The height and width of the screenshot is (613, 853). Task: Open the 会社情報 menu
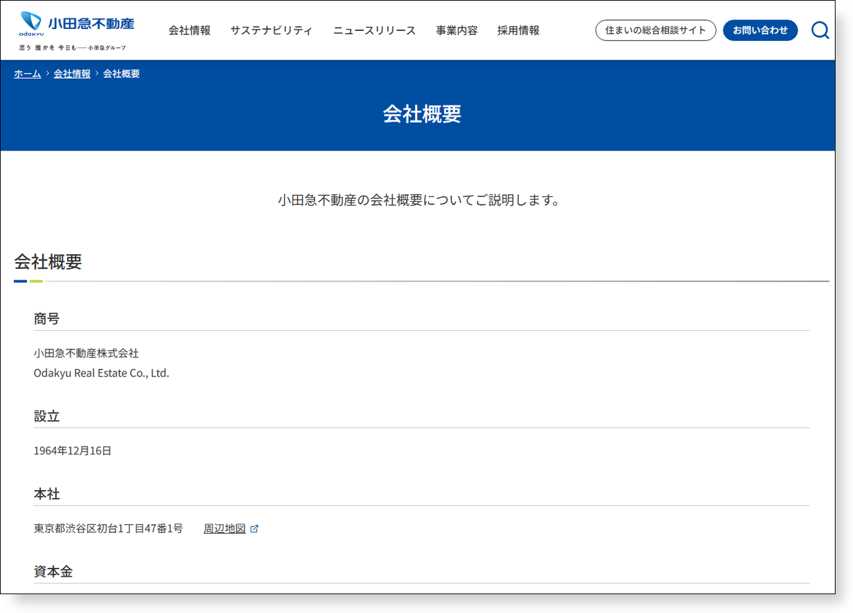[x=189, y=30]
